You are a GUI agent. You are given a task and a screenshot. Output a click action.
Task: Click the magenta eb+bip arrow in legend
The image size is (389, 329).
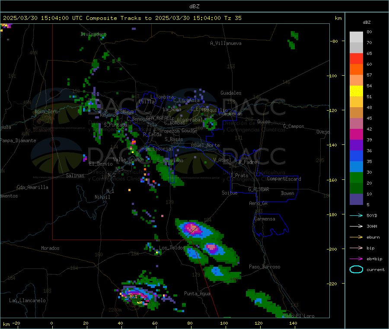pyautogui.click(x=356, y=259)
